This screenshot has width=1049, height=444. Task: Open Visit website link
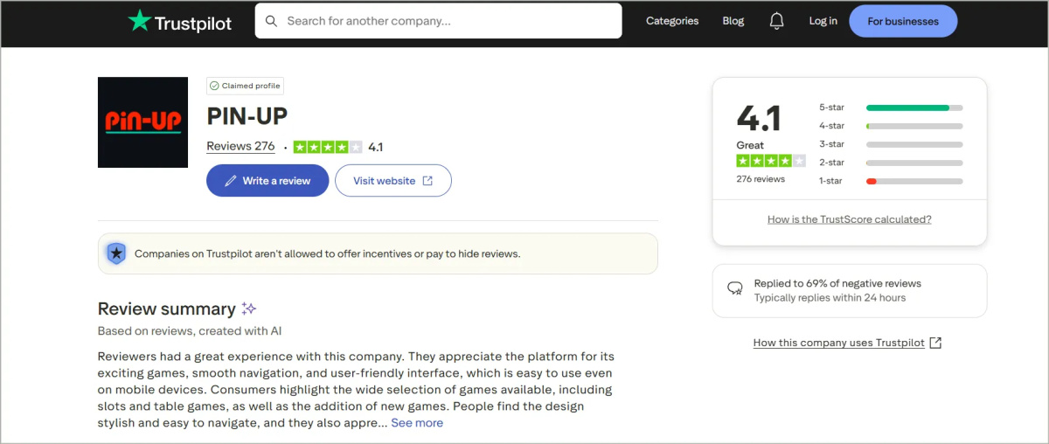coord(393,181)
